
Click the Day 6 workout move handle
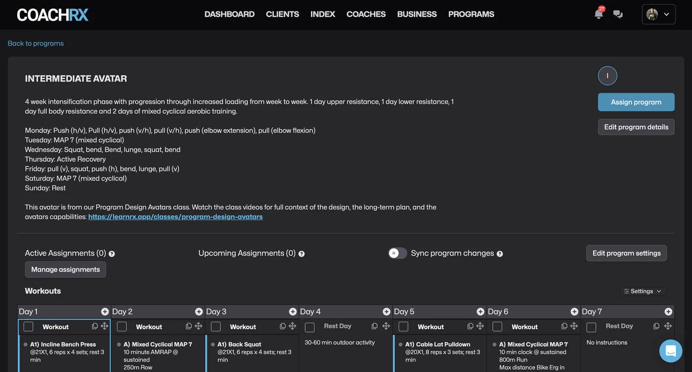(x=574, y=327)
